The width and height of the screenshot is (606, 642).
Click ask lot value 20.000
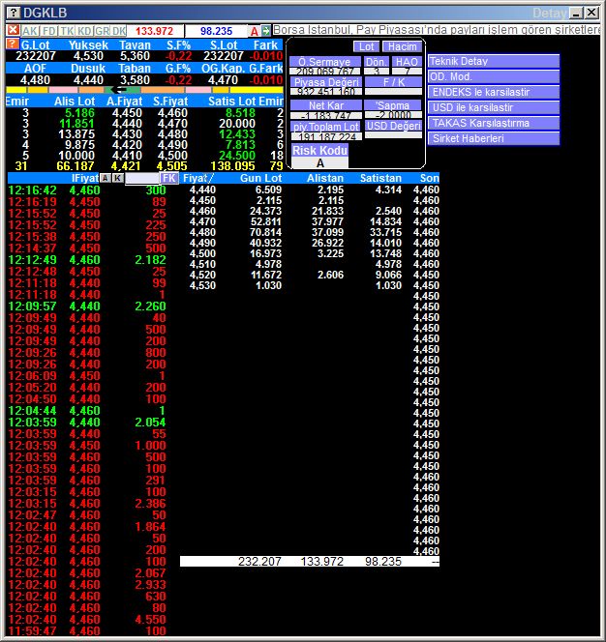pos(237,124)
